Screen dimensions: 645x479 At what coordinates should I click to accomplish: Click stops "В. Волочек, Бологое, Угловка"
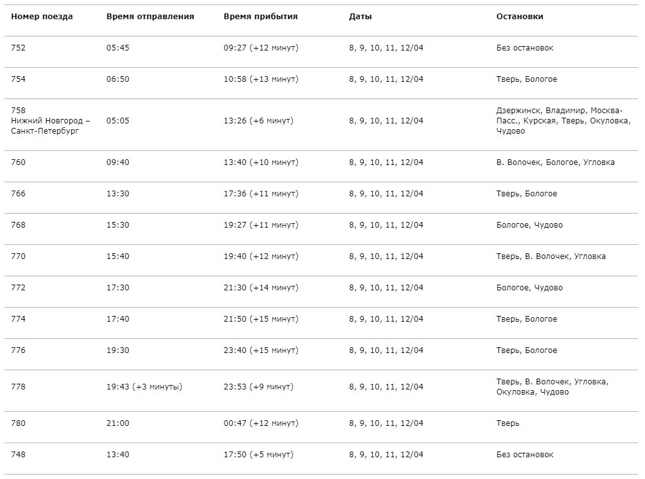coord(555,162)
